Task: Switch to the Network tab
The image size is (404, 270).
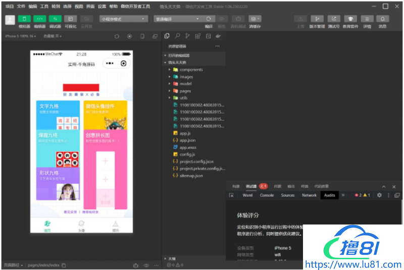Action: [x=309, y=195]
